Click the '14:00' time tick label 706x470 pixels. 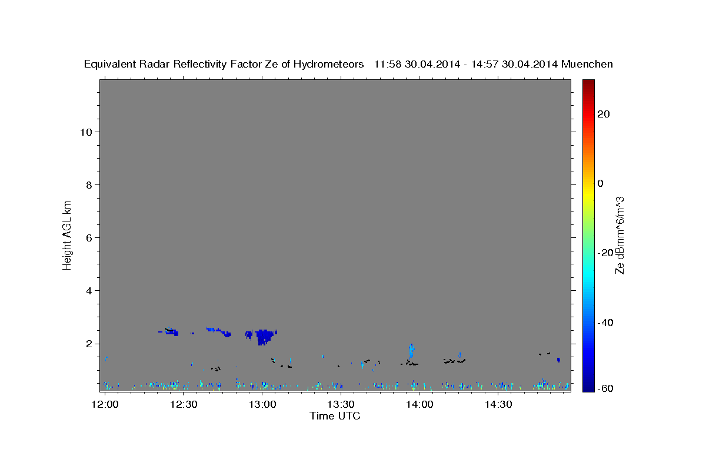419,404
